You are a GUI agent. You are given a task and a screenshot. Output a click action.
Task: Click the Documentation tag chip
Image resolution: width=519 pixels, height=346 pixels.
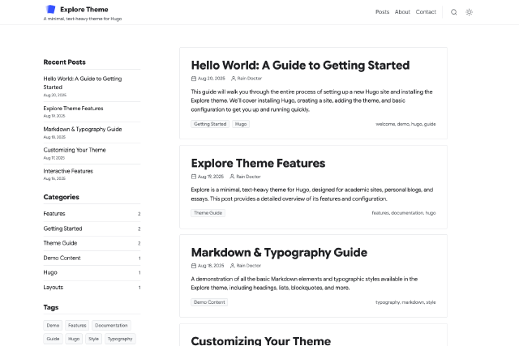pos(111,325)
